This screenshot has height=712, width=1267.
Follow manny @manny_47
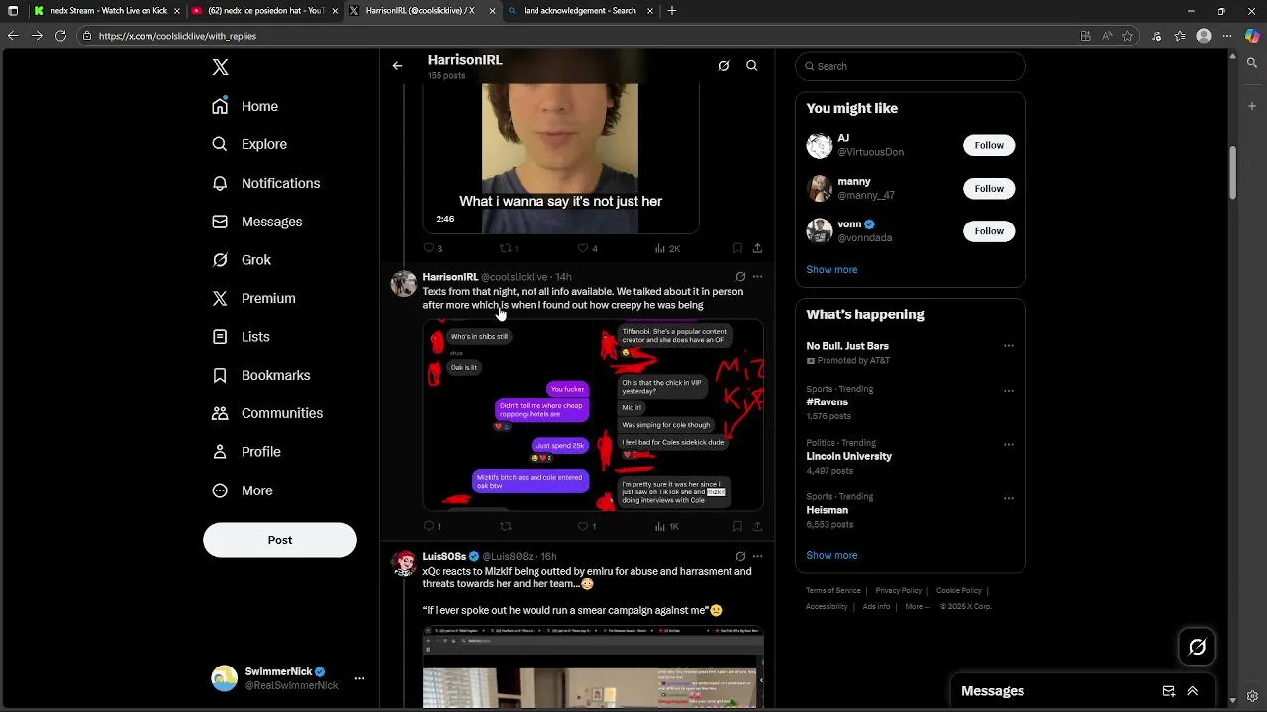(x=989, y=188)
